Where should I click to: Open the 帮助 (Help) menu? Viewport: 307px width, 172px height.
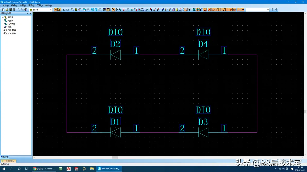tap(48, 5)
